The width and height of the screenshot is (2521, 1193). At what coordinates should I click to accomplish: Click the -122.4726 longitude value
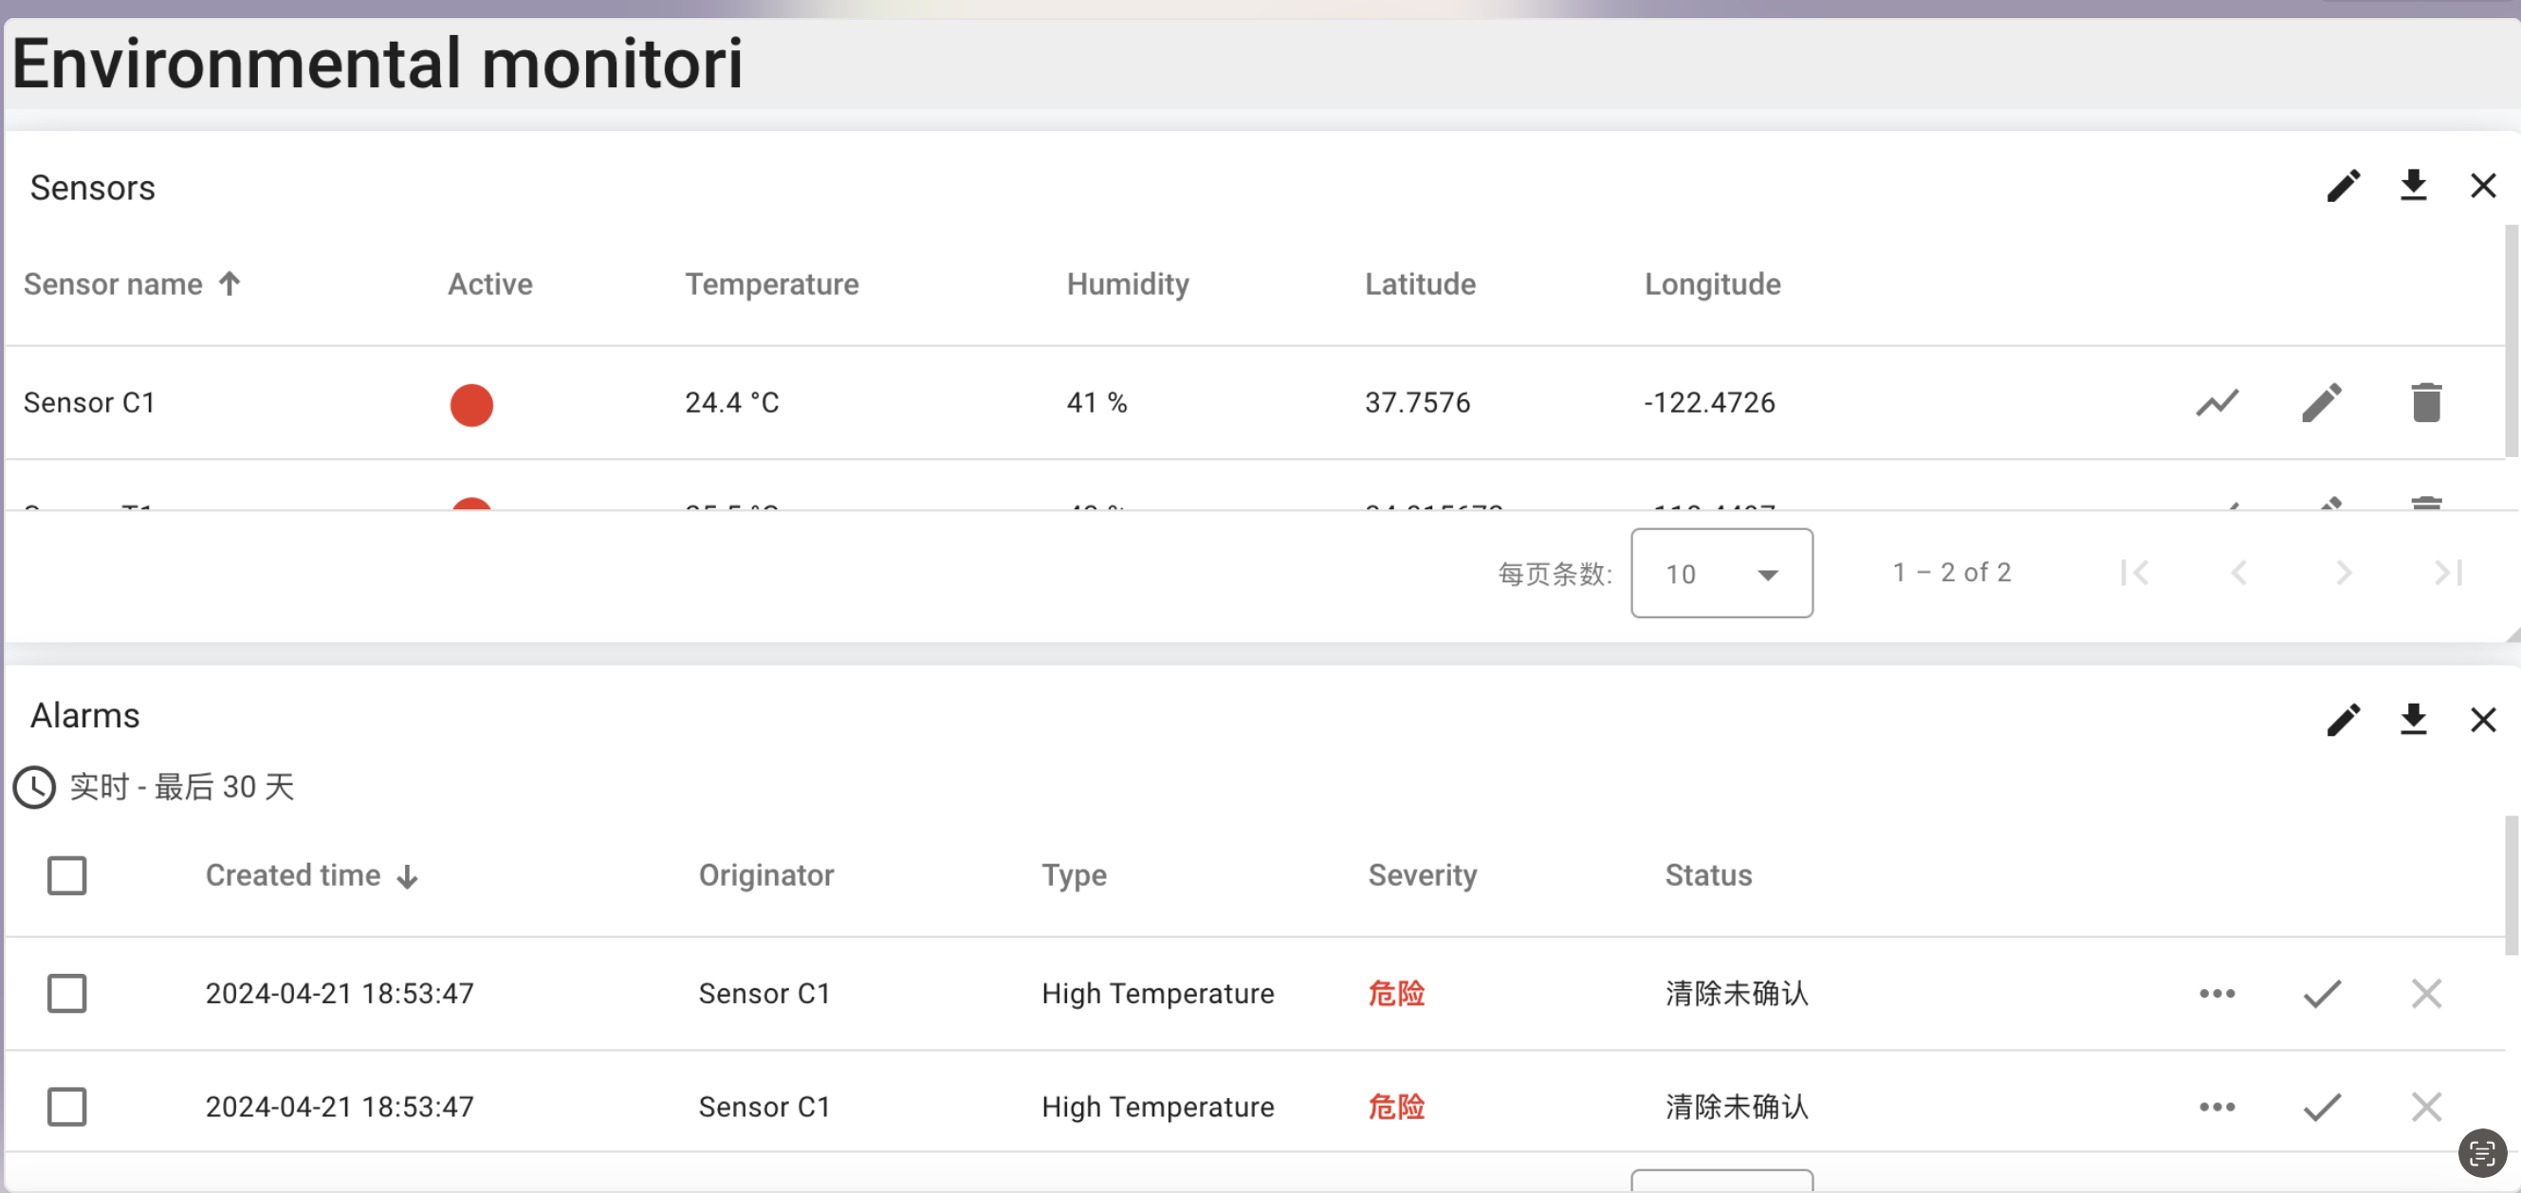click(1709, 402)
